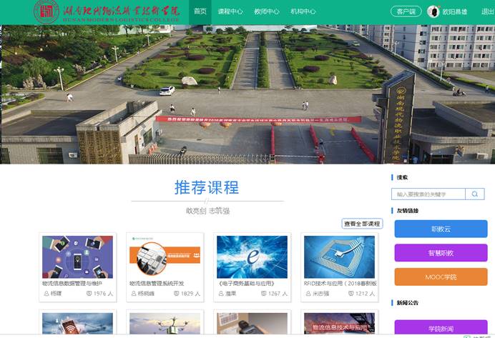
Task: Open the 首页 navigation tab
Action: (200, 11)
